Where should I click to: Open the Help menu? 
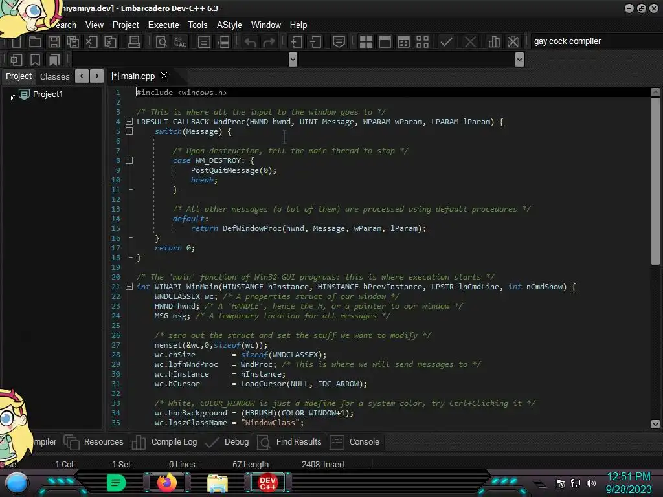298,25
